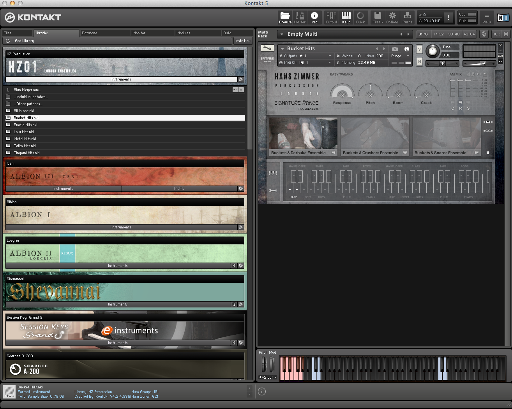Toggle the Instr Nav button

point(243,40)
